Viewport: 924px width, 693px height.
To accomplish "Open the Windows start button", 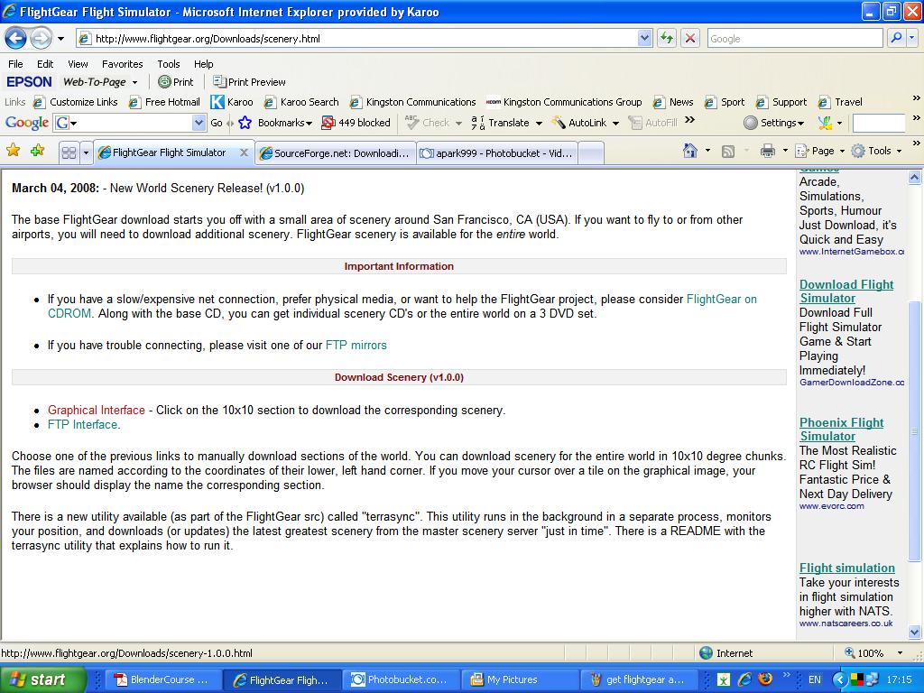I will (x=43, y=679).
